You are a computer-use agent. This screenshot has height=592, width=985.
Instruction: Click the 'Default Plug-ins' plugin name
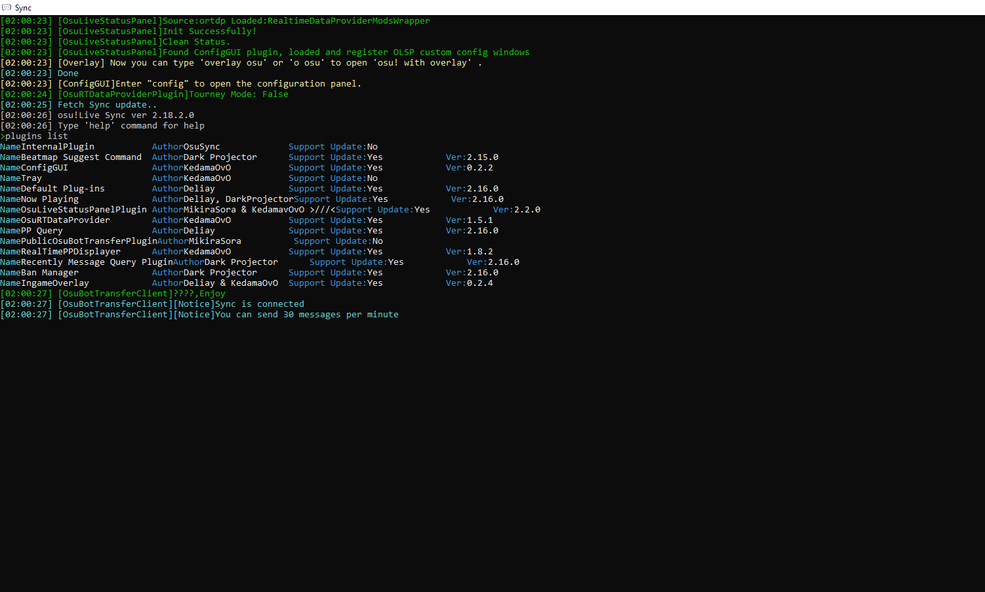coord(63,189)
